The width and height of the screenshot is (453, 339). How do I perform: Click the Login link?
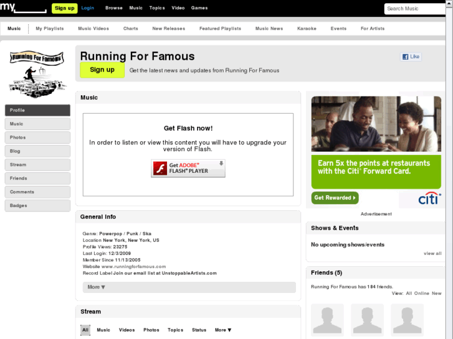[87, 8]
